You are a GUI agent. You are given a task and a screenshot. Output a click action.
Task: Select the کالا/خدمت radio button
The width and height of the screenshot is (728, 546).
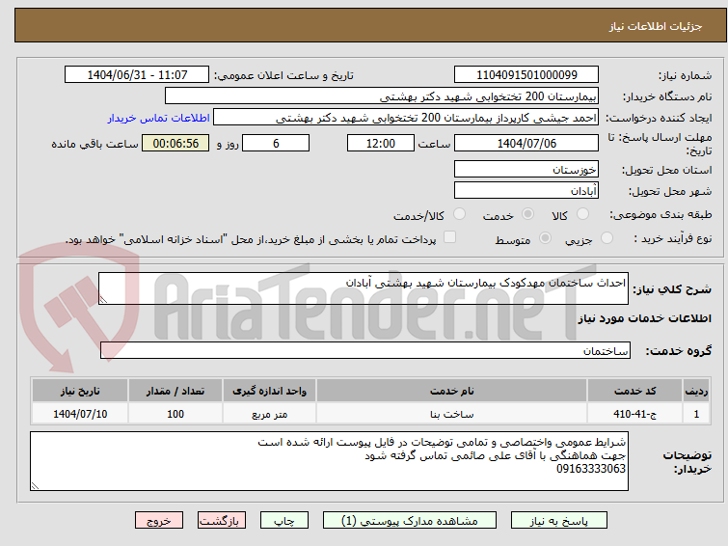coord(459,214)
